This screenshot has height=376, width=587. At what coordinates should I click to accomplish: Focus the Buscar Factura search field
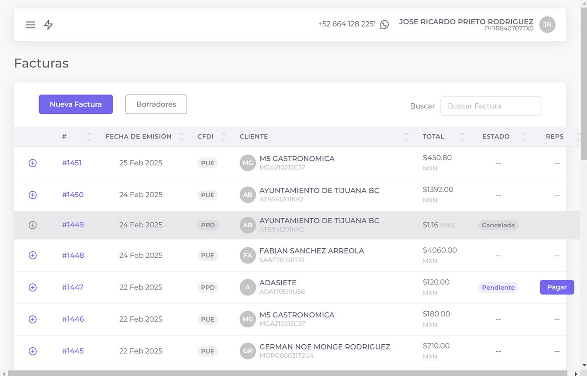[x=490, y=106]
